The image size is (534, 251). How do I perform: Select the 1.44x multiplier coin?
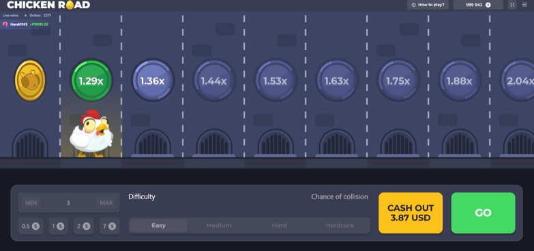[x=214, y=80]
